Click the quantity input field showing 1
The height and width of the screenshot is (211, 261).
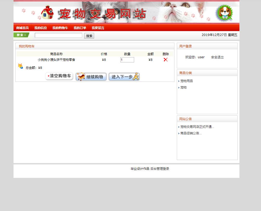point(127,60)
